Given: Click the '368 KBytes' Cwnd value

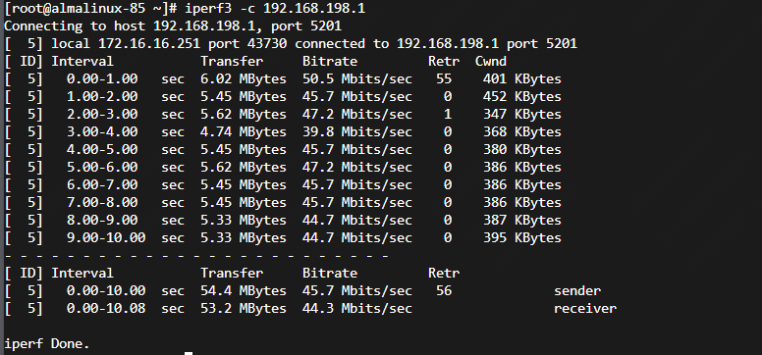Looking at the screenshot, I should tap(522, 132).
